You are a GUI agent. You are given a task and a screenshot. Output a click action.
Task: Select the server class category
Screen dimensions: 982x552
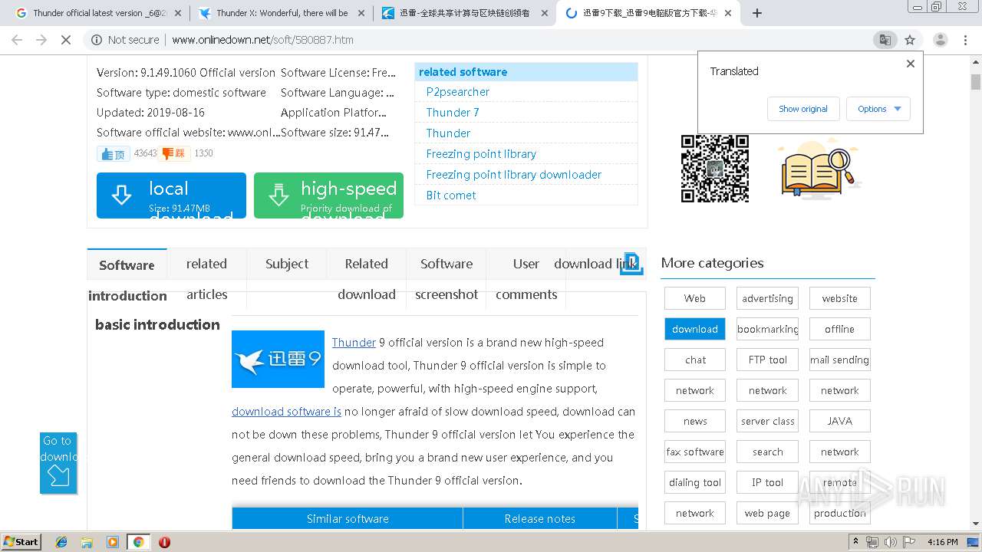click(x=767, y=421)
